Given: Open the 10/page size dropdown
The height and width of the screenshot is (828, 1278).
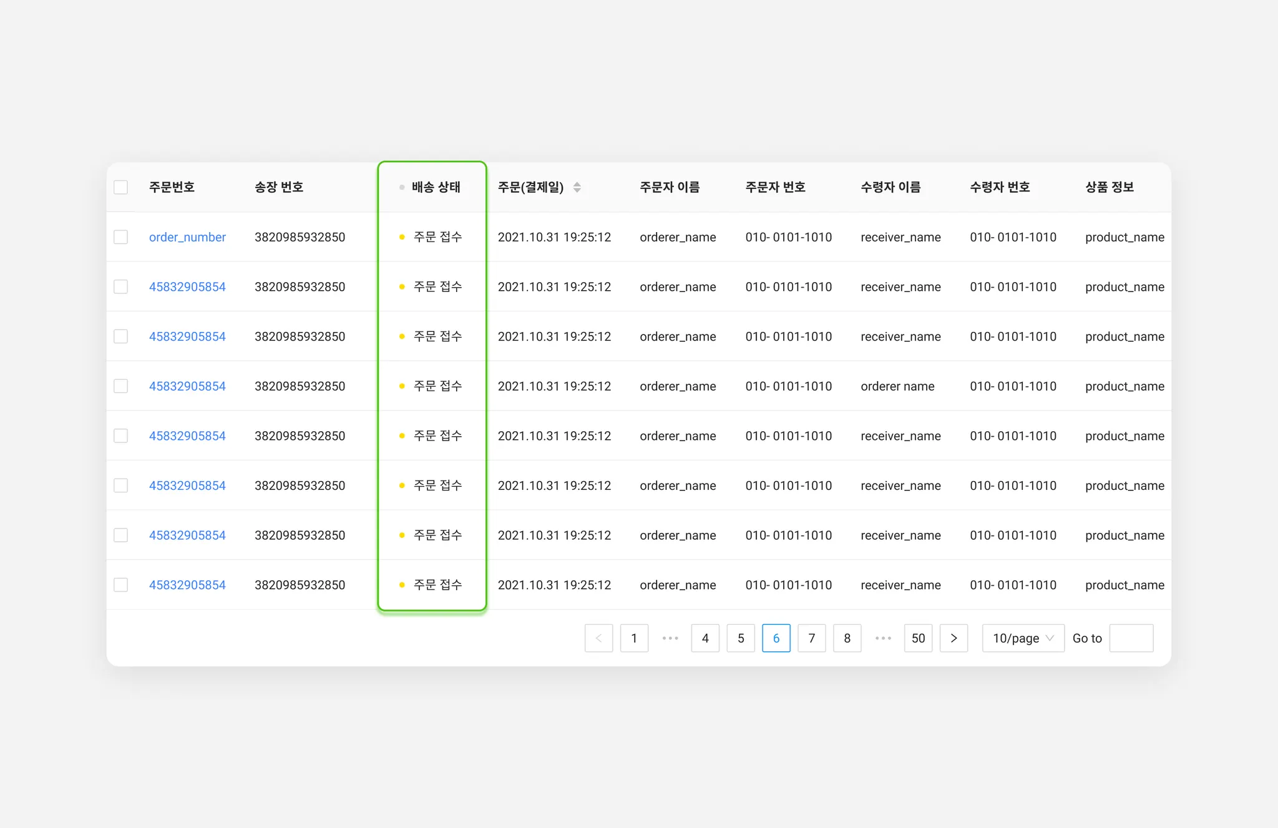Looking at the screenshot, I should (x=1022, y=638).
